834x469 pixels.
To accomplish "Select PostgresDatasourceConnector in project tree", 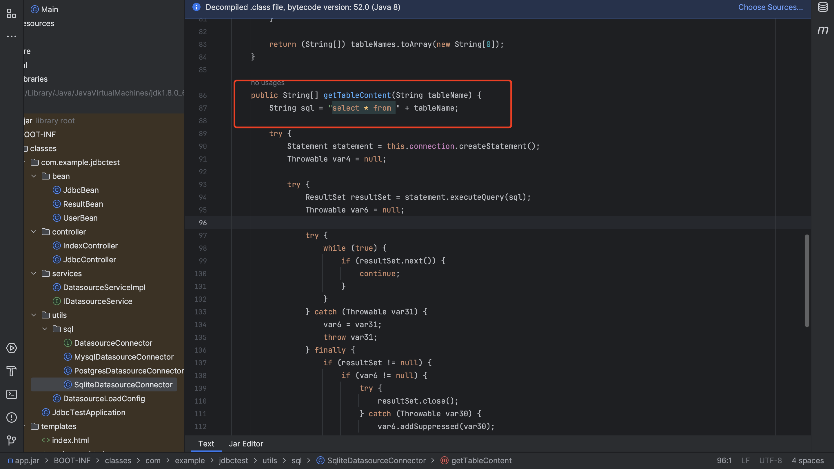I will point(129,371).
